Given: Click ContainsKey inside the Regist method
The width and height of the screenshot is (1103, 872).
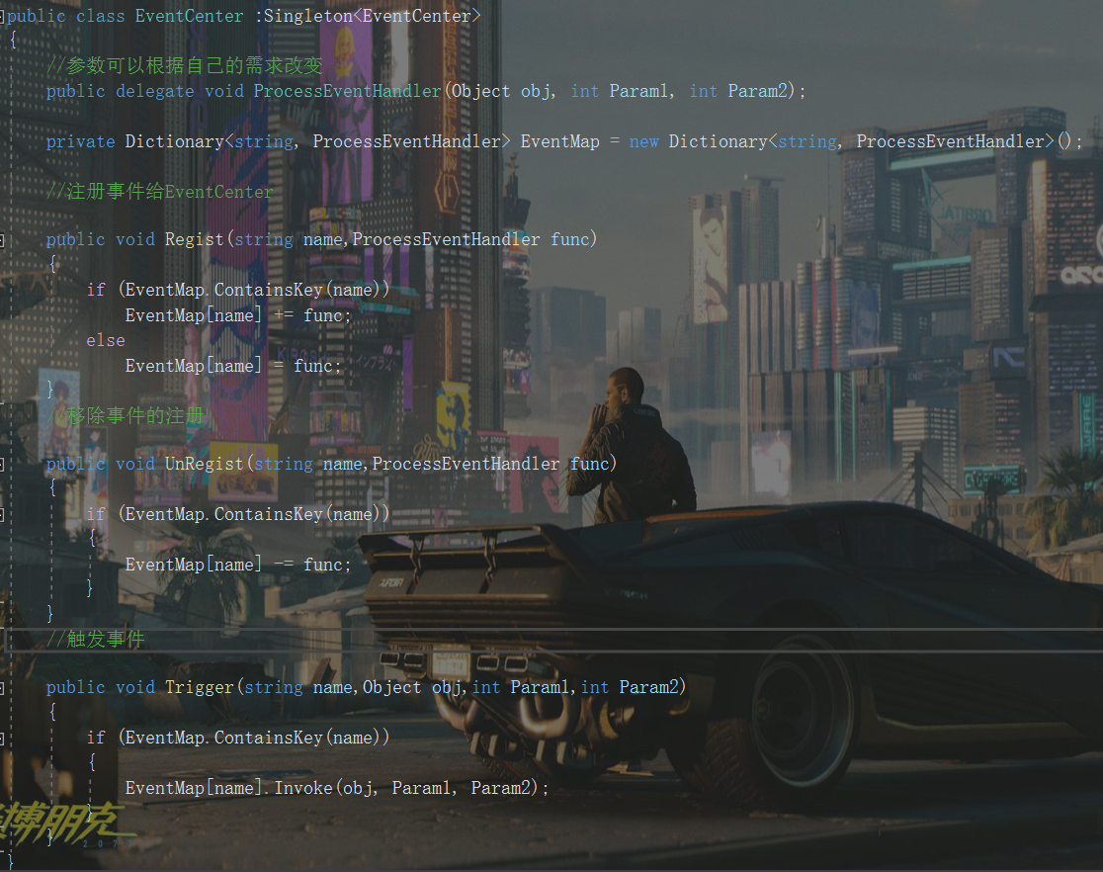Looking at the screenshot, I should coord(268,290).
